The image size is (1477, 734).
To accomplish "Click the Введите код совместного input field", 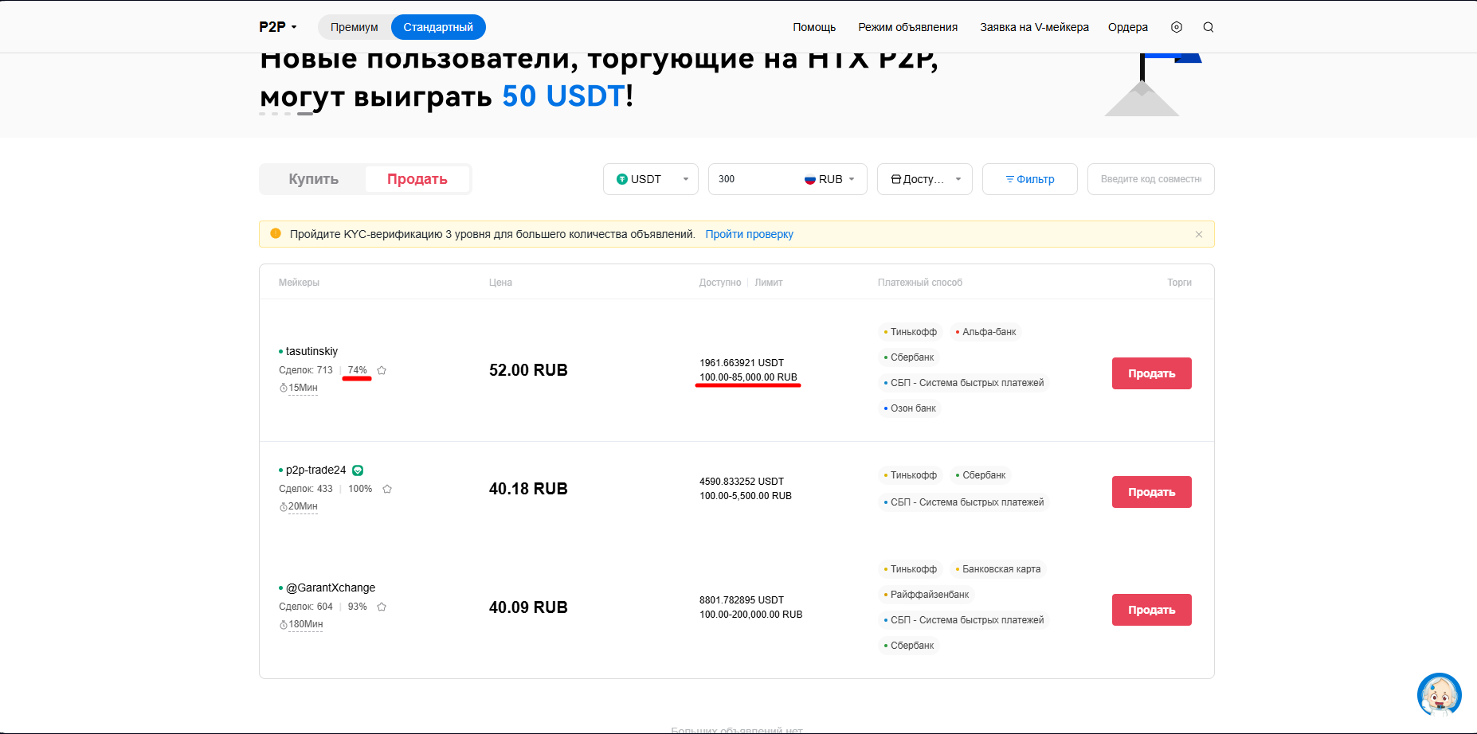I will point(1151,179).
